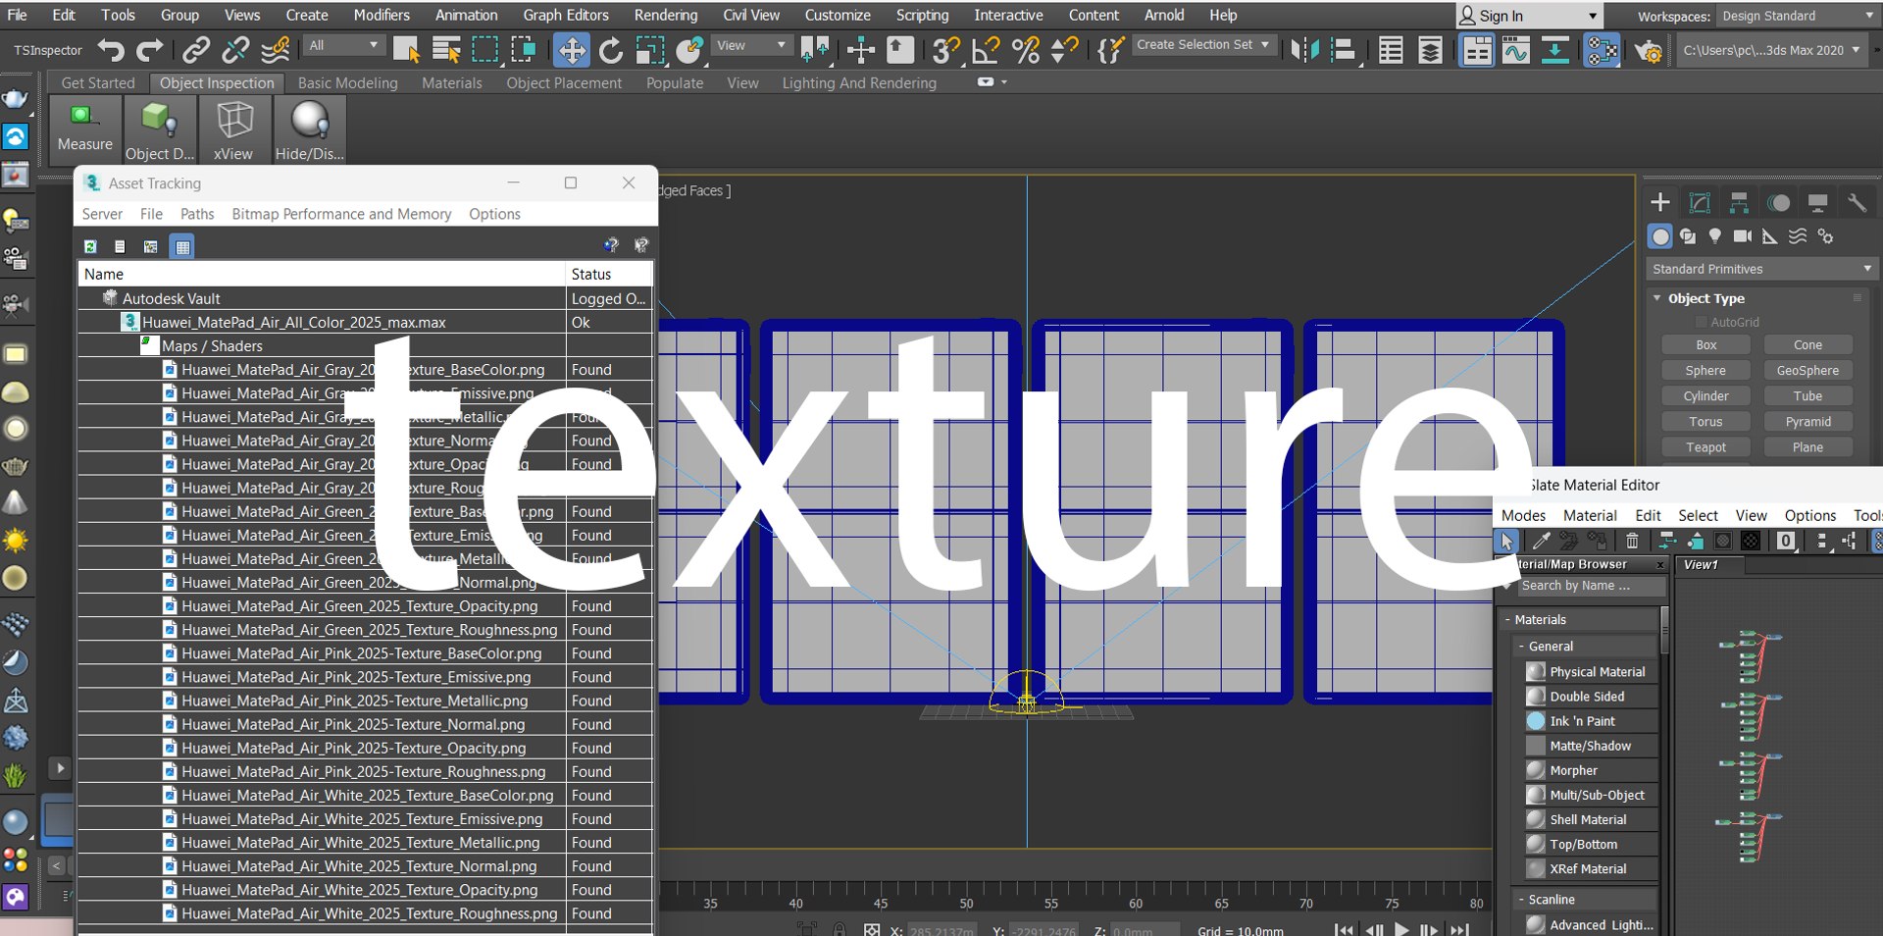Choose the Select and Rotate tool
The image size is (1883, 936).
coord(610,50)
